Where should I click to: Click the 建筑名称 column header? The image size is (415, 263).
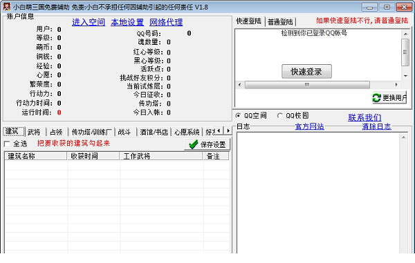(x=36, y=156)
